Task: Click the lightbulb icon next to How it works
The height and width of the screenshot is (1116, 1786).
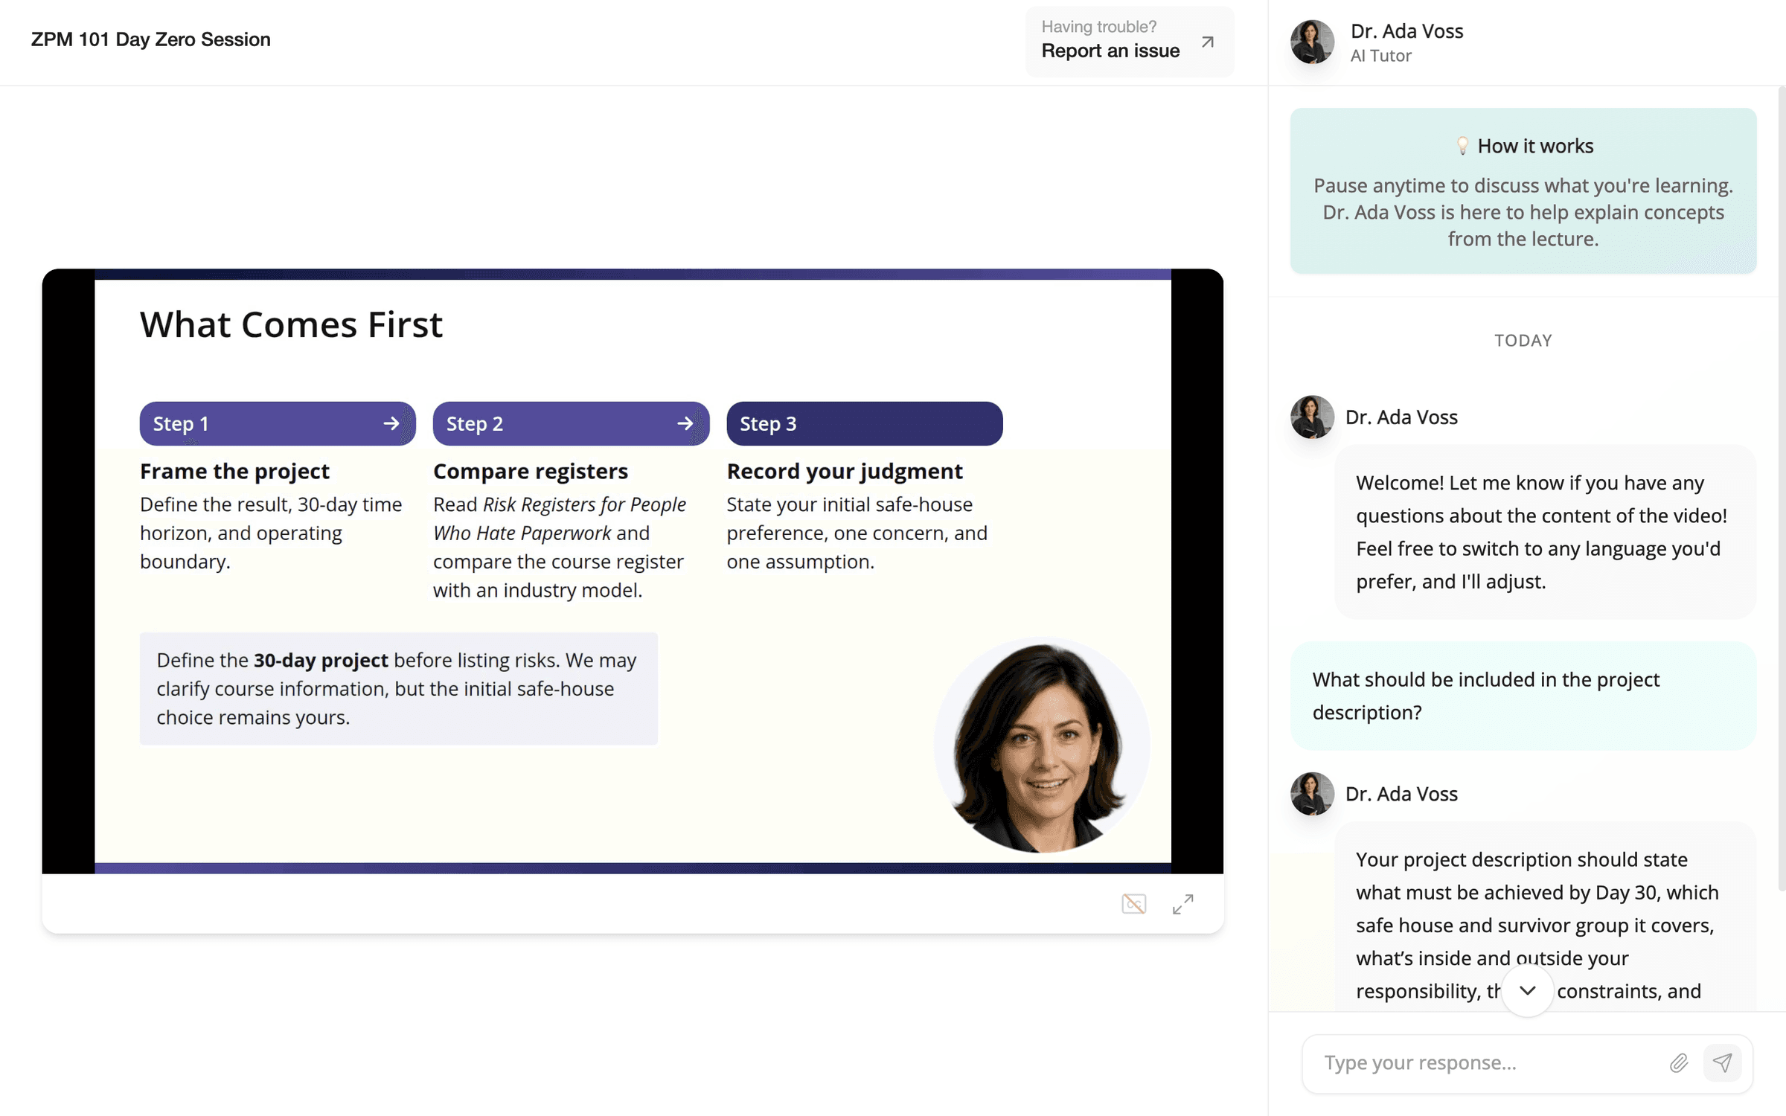Action: pyautogui.click(x=1462, y=146)
